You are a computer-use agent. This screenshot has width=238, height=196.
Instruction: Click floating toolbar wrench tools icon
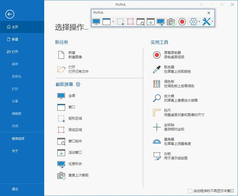click(206, 22)
